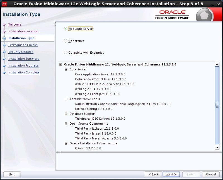The height and width of the screenshot is (180, 223).
Task: Click the Administrative Tools label
Action: (85, 99)
